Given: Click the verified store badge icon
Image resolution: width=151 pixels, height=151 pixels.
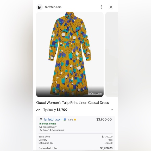Looking at the screenshot, I should coord(65,119).
